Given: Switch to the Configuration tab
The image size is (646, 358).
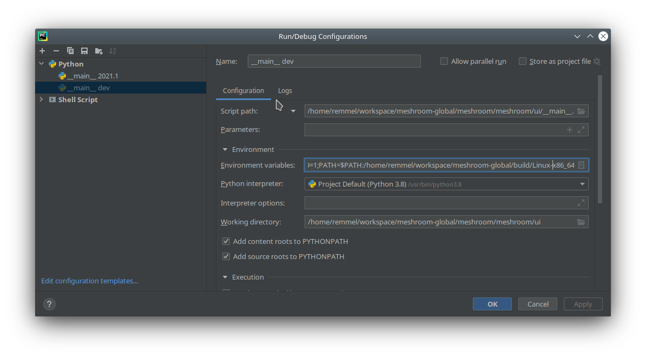Looking at the screenshot, I should (243, 91).
